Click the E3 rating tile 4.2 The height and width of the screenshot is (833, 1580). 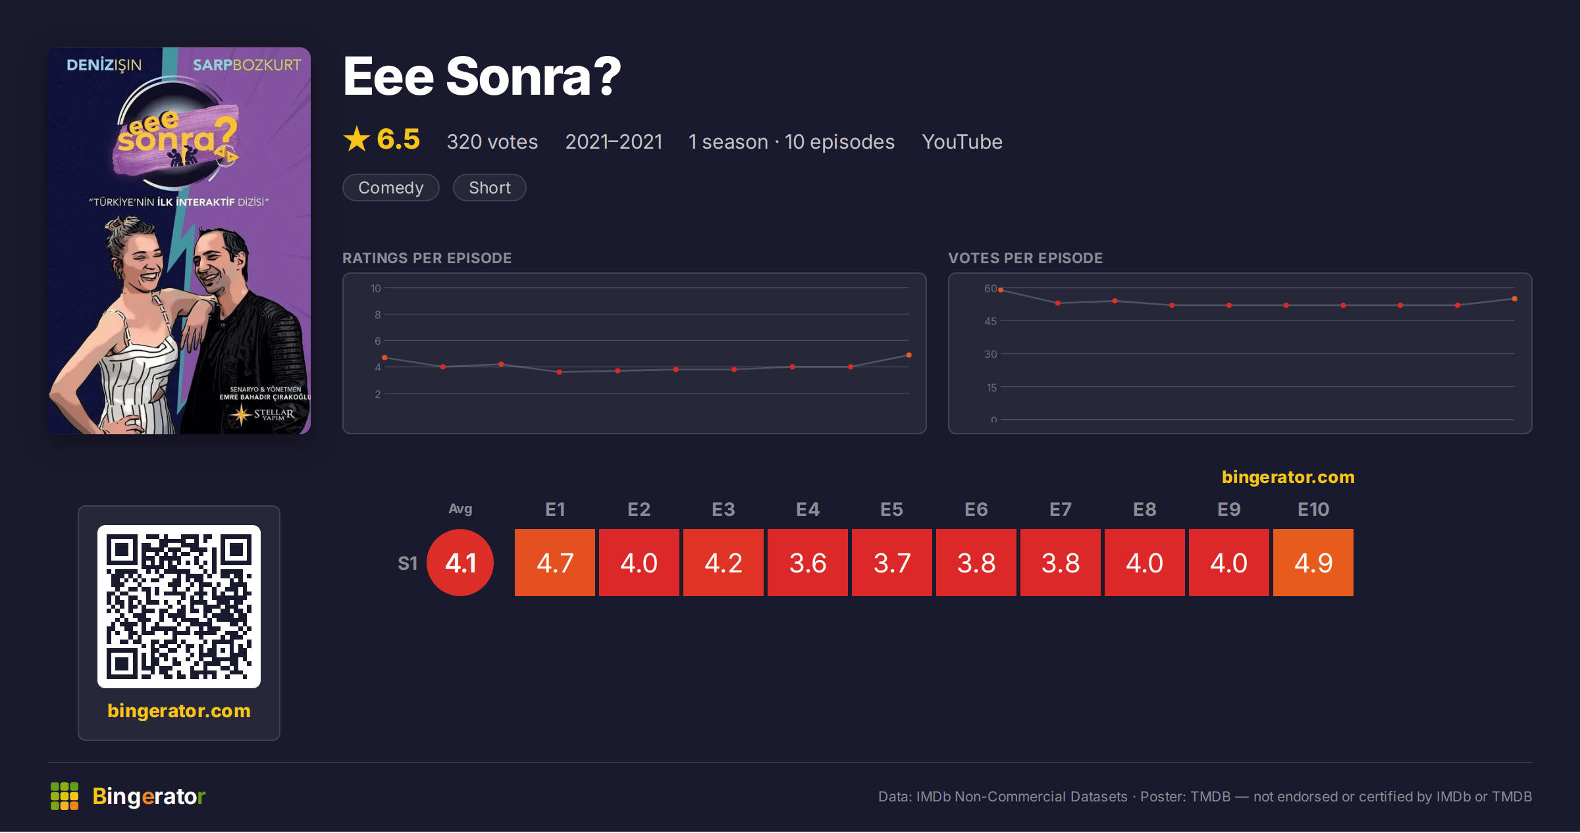[x=724, y=563]
